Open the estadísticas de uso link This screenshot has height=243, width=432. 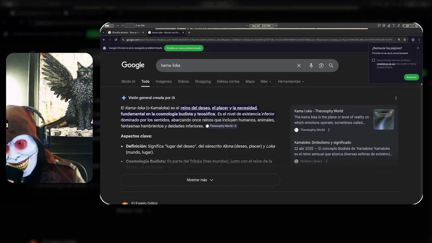[386, 64]
